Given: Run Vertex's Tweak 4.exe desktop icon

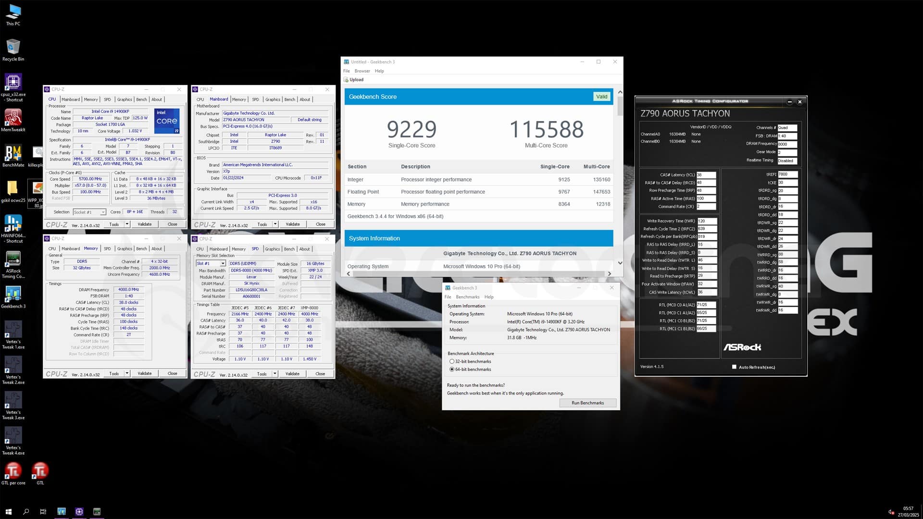Looking at the screenshot, I should tap(13, 441).
